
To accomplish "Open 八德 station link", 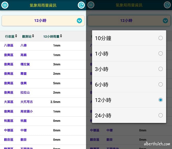I will 23,45.
